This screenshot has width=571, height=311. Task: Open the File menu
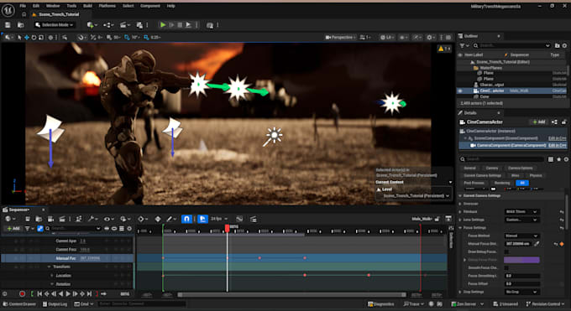coord(23,6)
